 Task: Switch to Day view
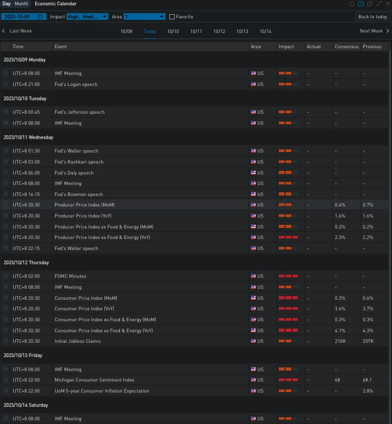pyautogui.click(x=6, y=4)
